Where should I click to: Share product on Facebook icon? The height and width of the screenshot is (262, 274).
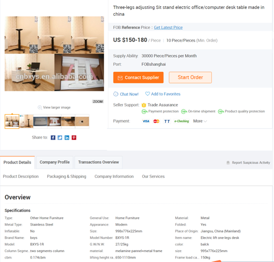(x=53, y=138)
